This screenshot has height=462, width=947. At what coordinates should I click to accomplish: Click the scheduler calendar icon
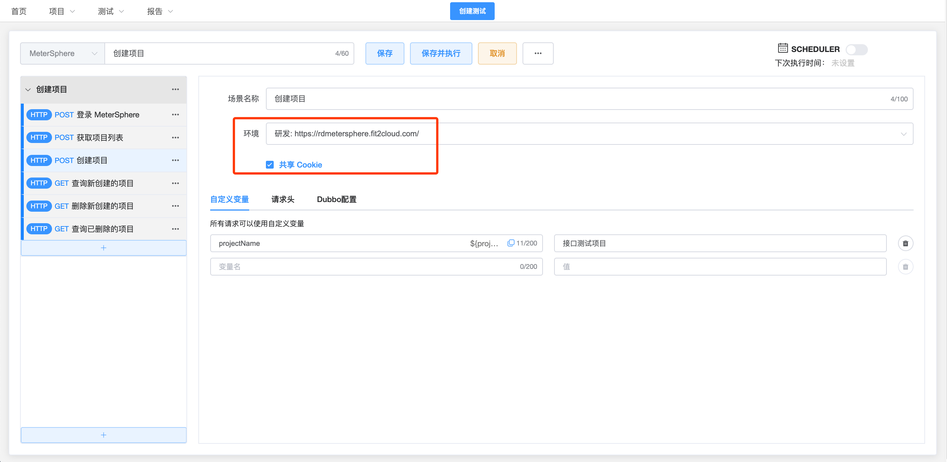click(x=782, y=48)
